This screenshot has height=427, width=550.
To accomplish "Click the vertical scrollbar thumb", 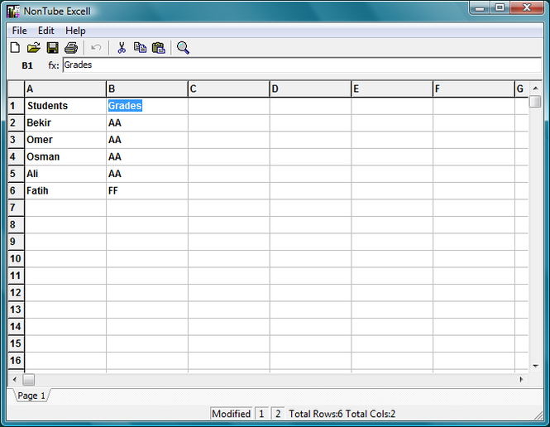I will coord(535,102).
